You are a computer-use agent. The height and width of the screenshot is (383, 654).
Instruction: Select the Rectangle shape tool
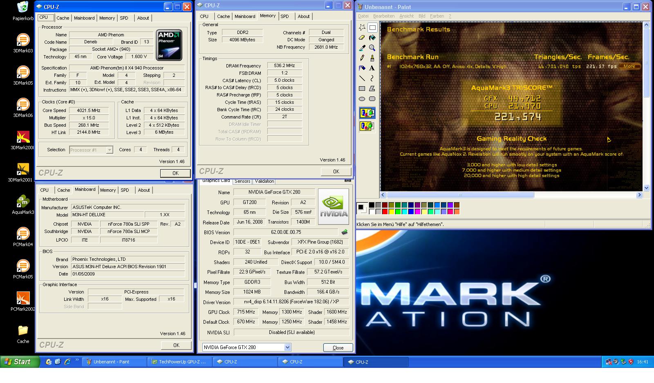[x=362, y=88]
